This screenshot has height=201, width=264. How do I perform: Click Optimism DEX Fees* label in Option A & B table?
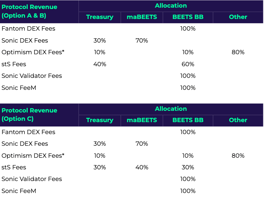click(x=33, y=52)
